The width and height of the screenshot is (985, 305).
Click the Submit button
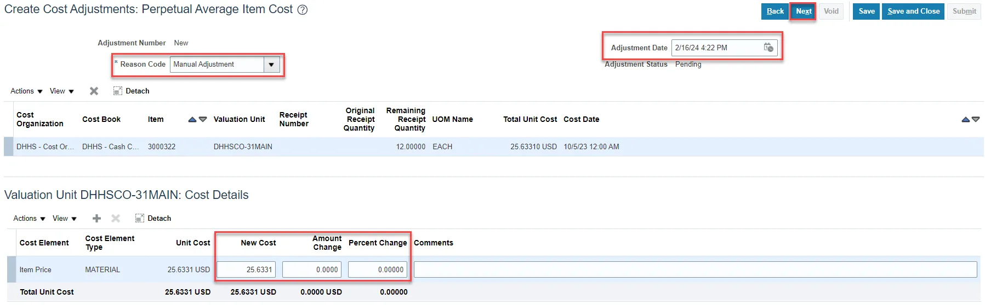[x=964, y=11]
